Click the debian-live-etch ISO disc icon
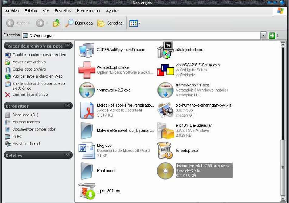 [165, 171]
